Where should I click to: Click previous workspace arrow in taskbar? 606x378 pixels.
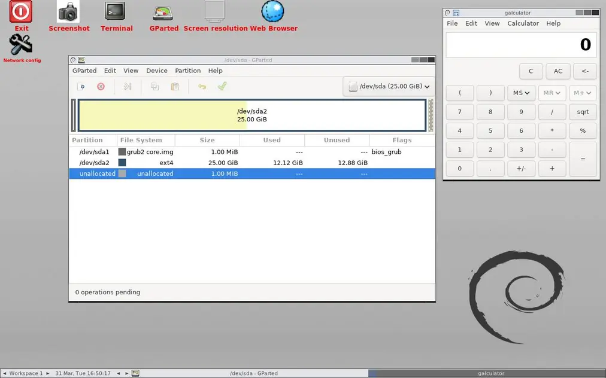tap(5, 373)
